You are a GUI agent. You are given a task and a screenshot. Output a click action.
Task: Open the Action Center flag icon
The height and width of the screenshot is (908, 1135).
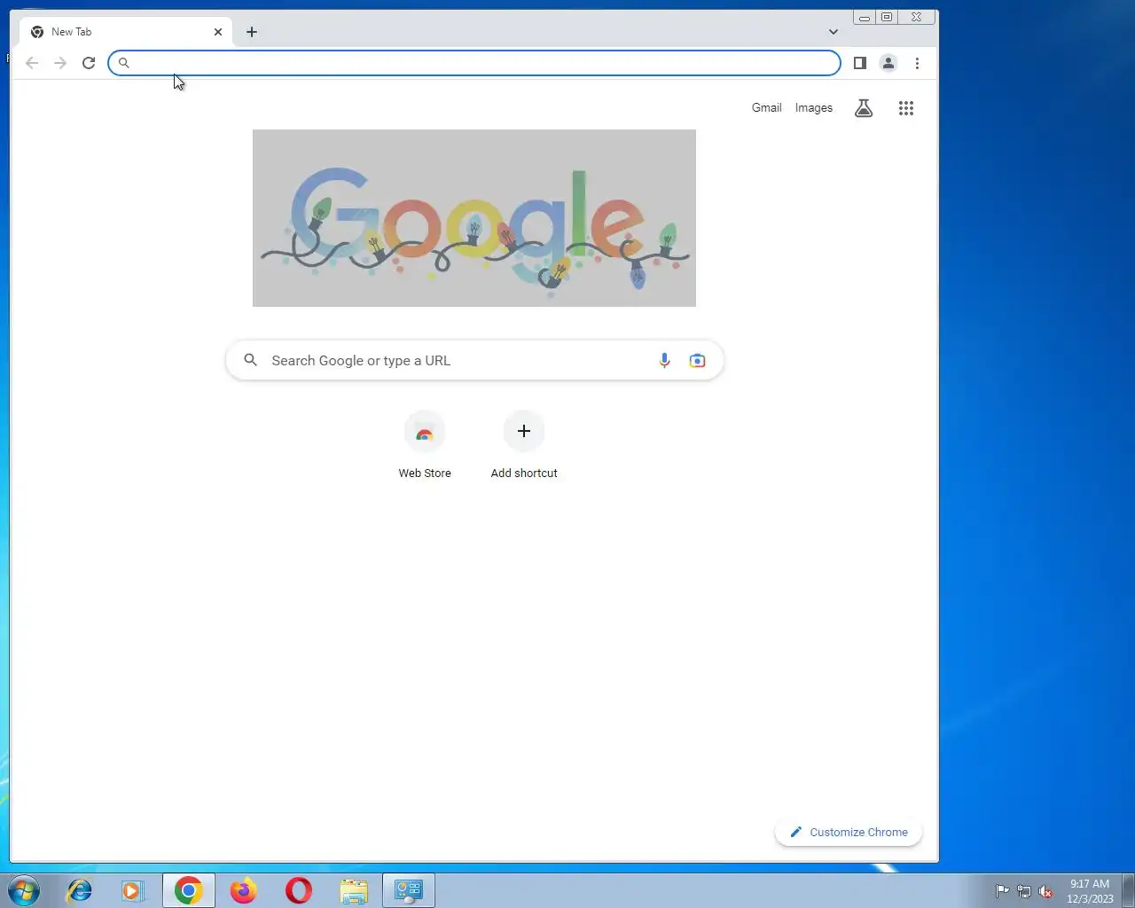[x=1002, y=891]
